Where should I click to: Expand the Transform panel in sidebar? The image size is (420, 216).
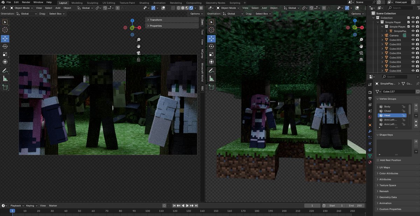(172, 20)
